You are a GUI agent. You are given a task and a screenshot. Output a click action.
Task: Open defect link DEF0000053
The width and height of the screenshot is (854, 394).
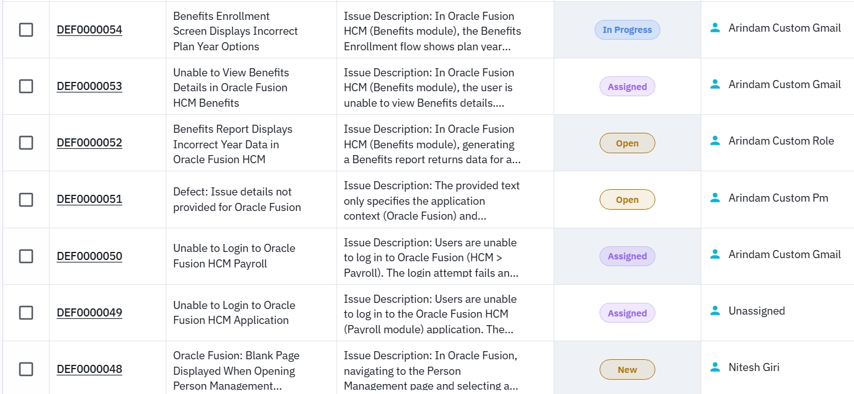pos(89,86)
